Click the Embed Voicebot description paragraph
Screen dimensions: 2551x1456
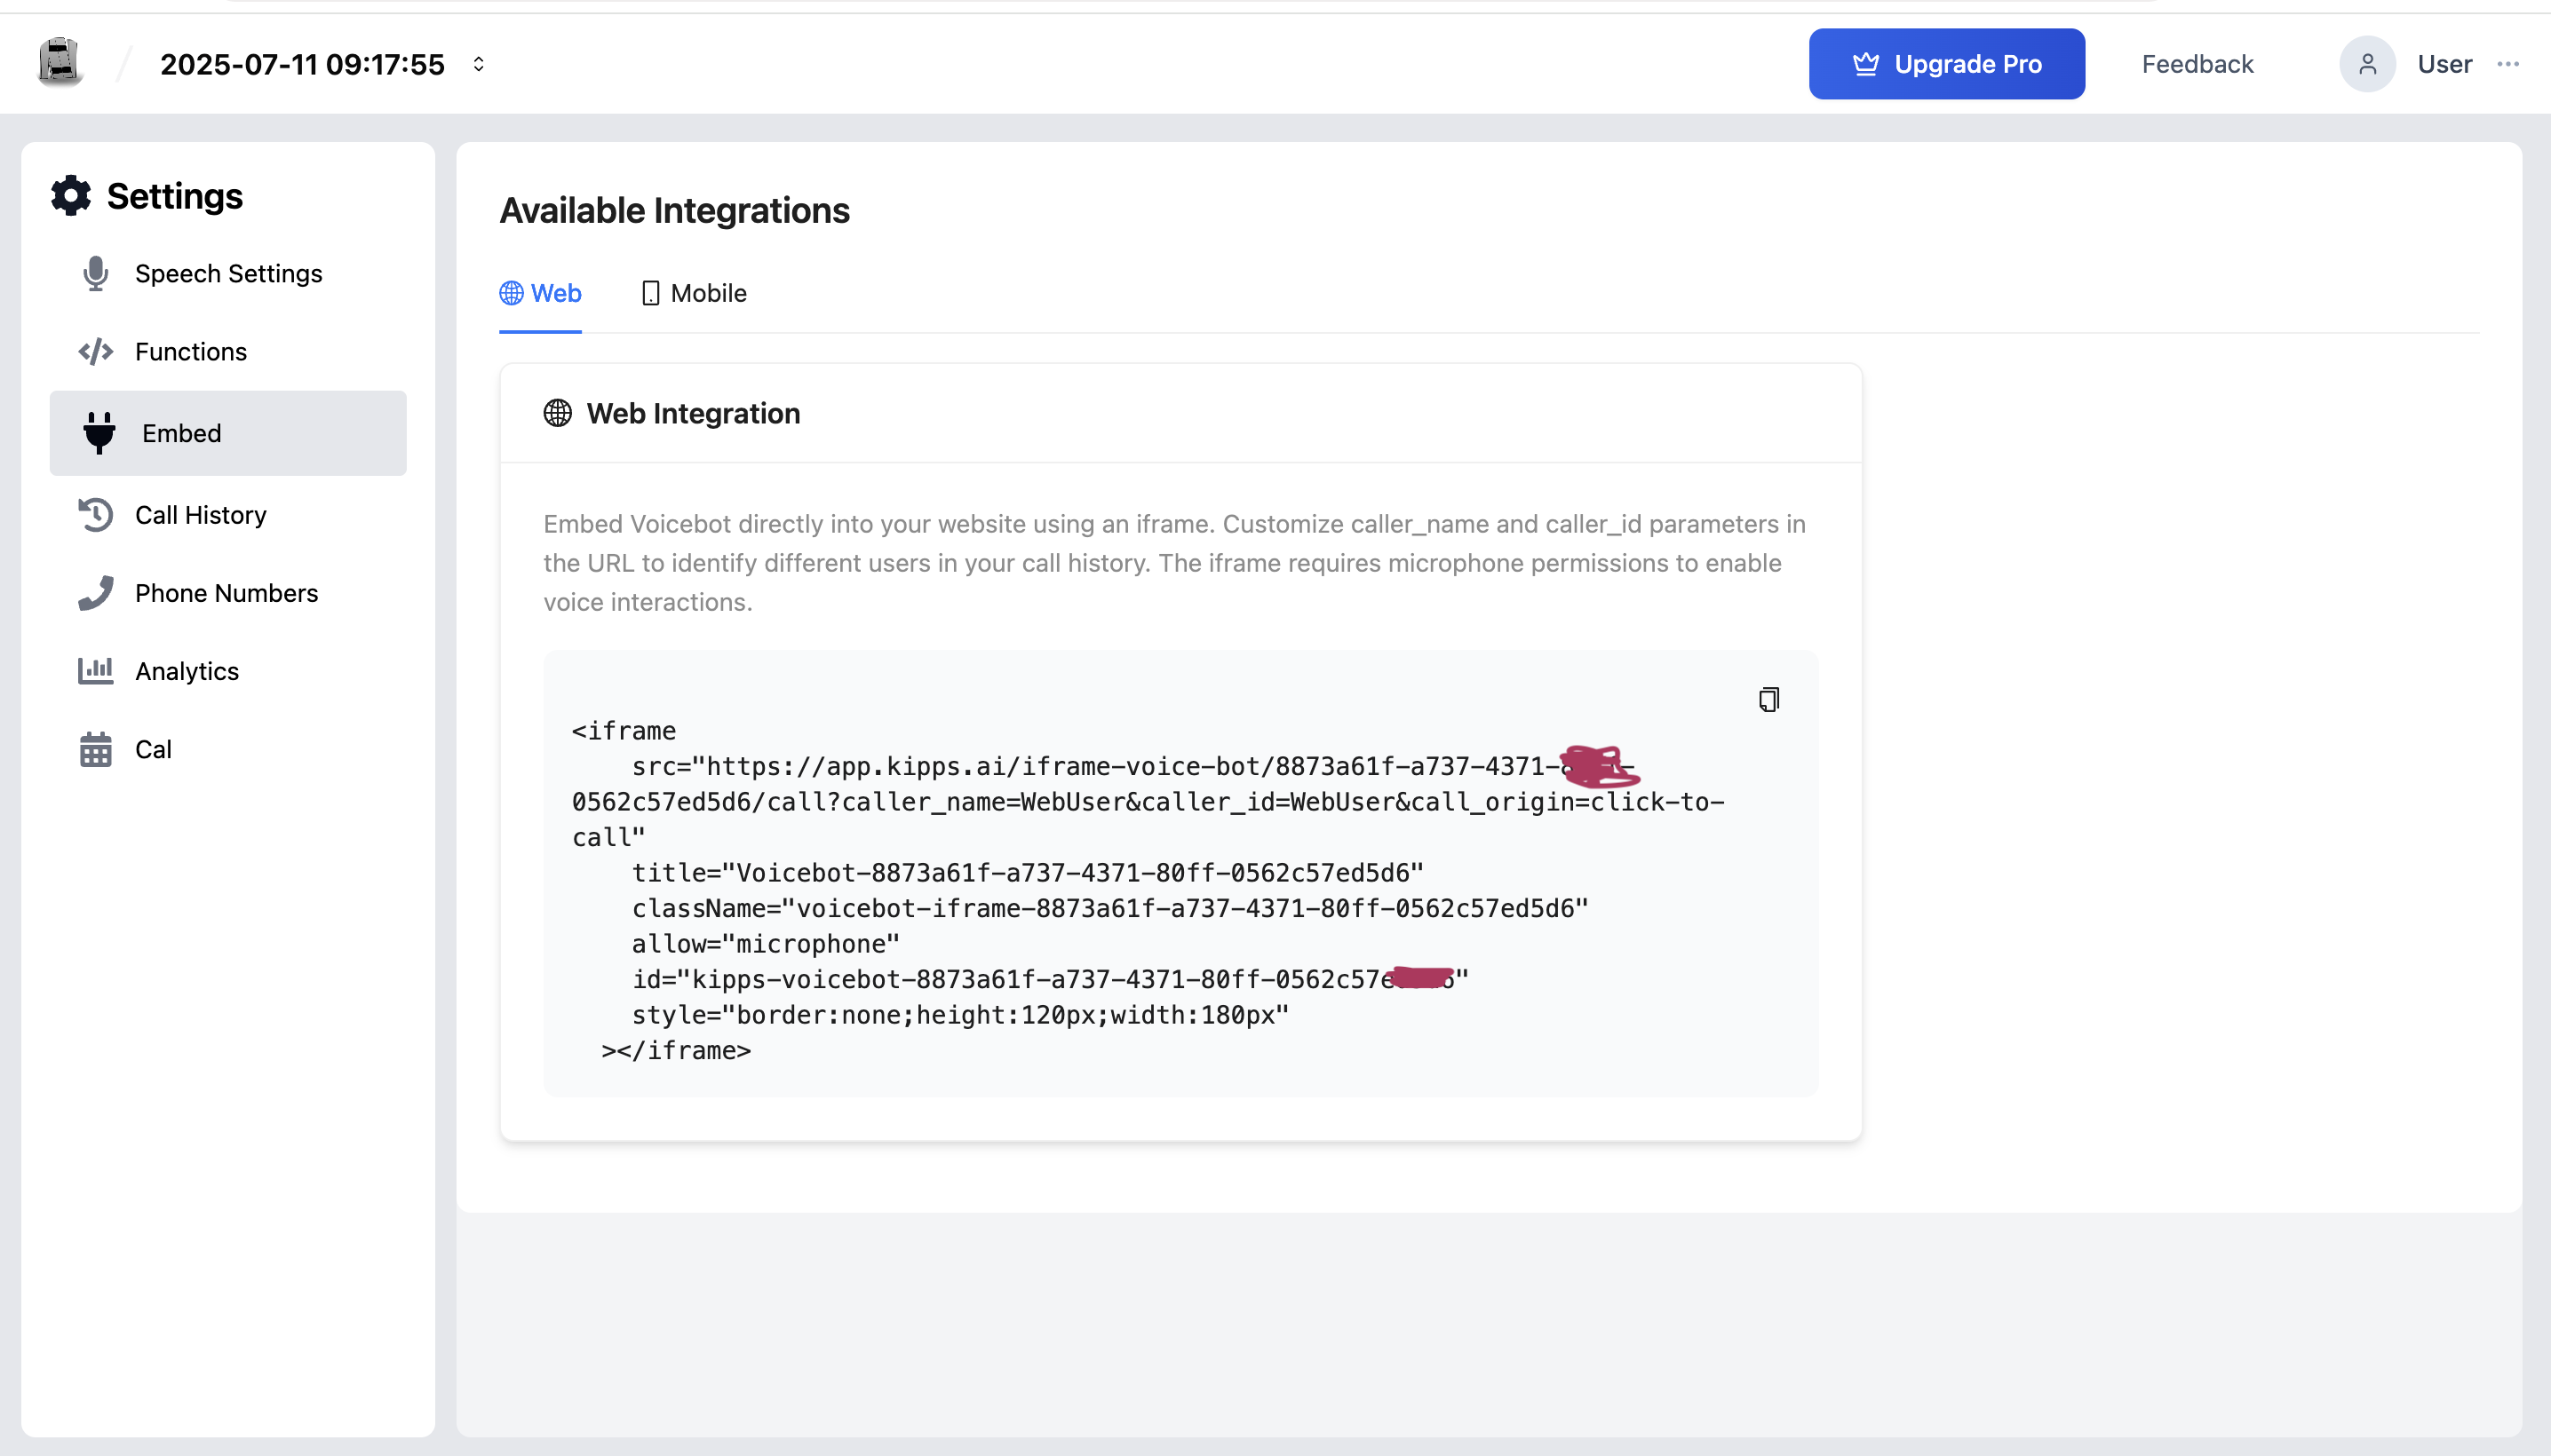tap(1174, 563)
